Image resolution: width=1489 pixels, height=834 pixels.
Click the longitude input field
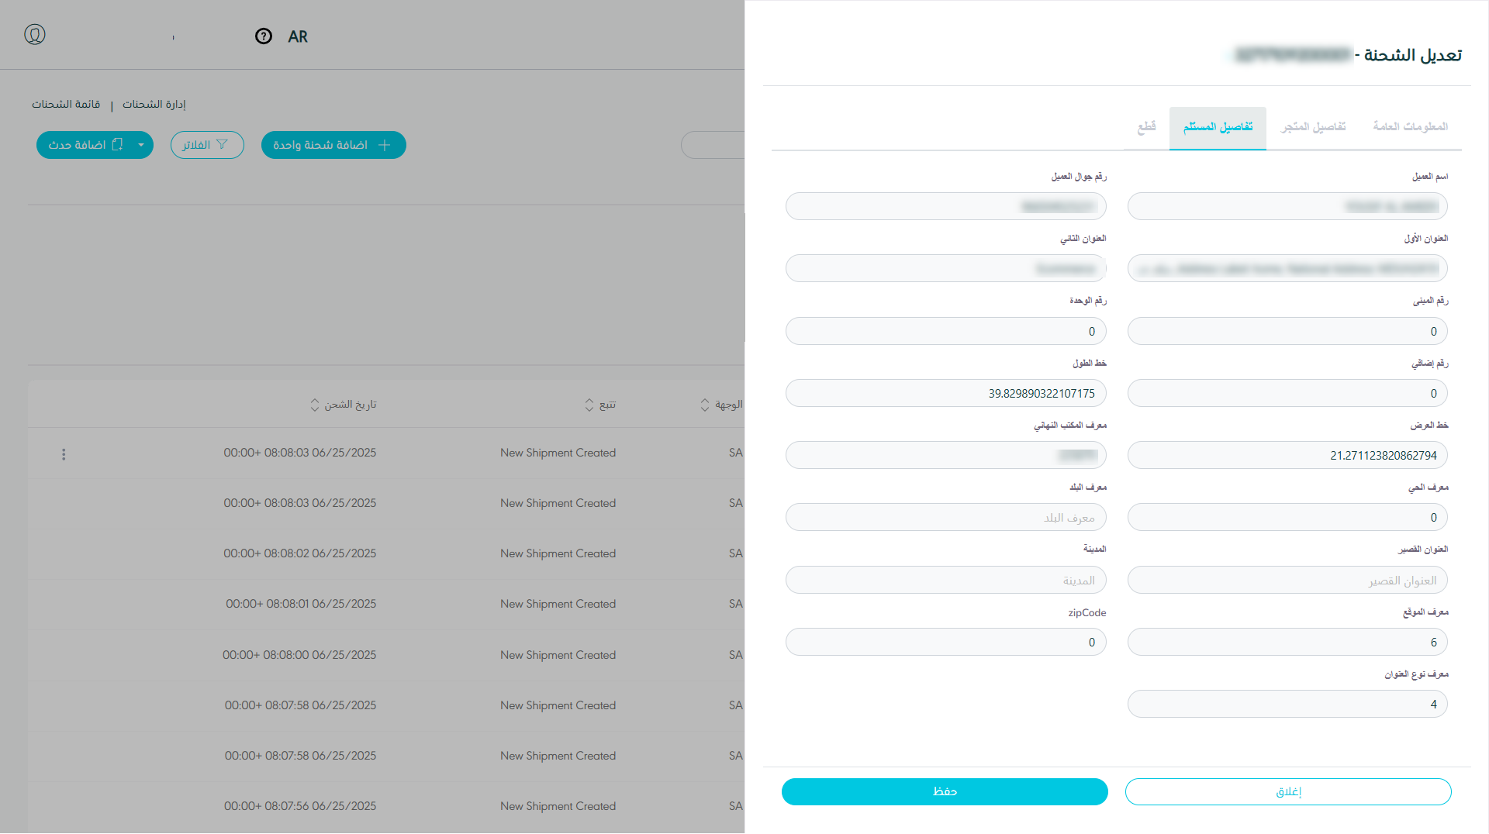click(x=945, y=393)
